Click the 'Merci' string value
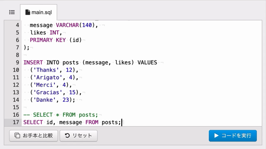This screenshot has height=149, width=266. (x=44, y=85)
